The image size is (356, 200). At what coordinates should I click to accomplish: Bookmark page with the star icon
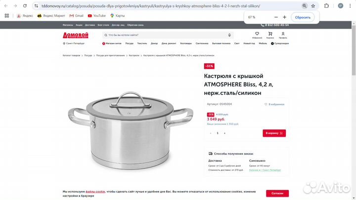click(313, 6)
